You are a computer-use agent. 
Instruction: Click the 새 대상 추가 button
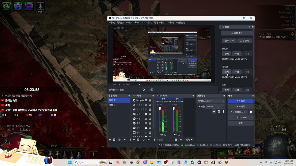(x=237, y=33)
